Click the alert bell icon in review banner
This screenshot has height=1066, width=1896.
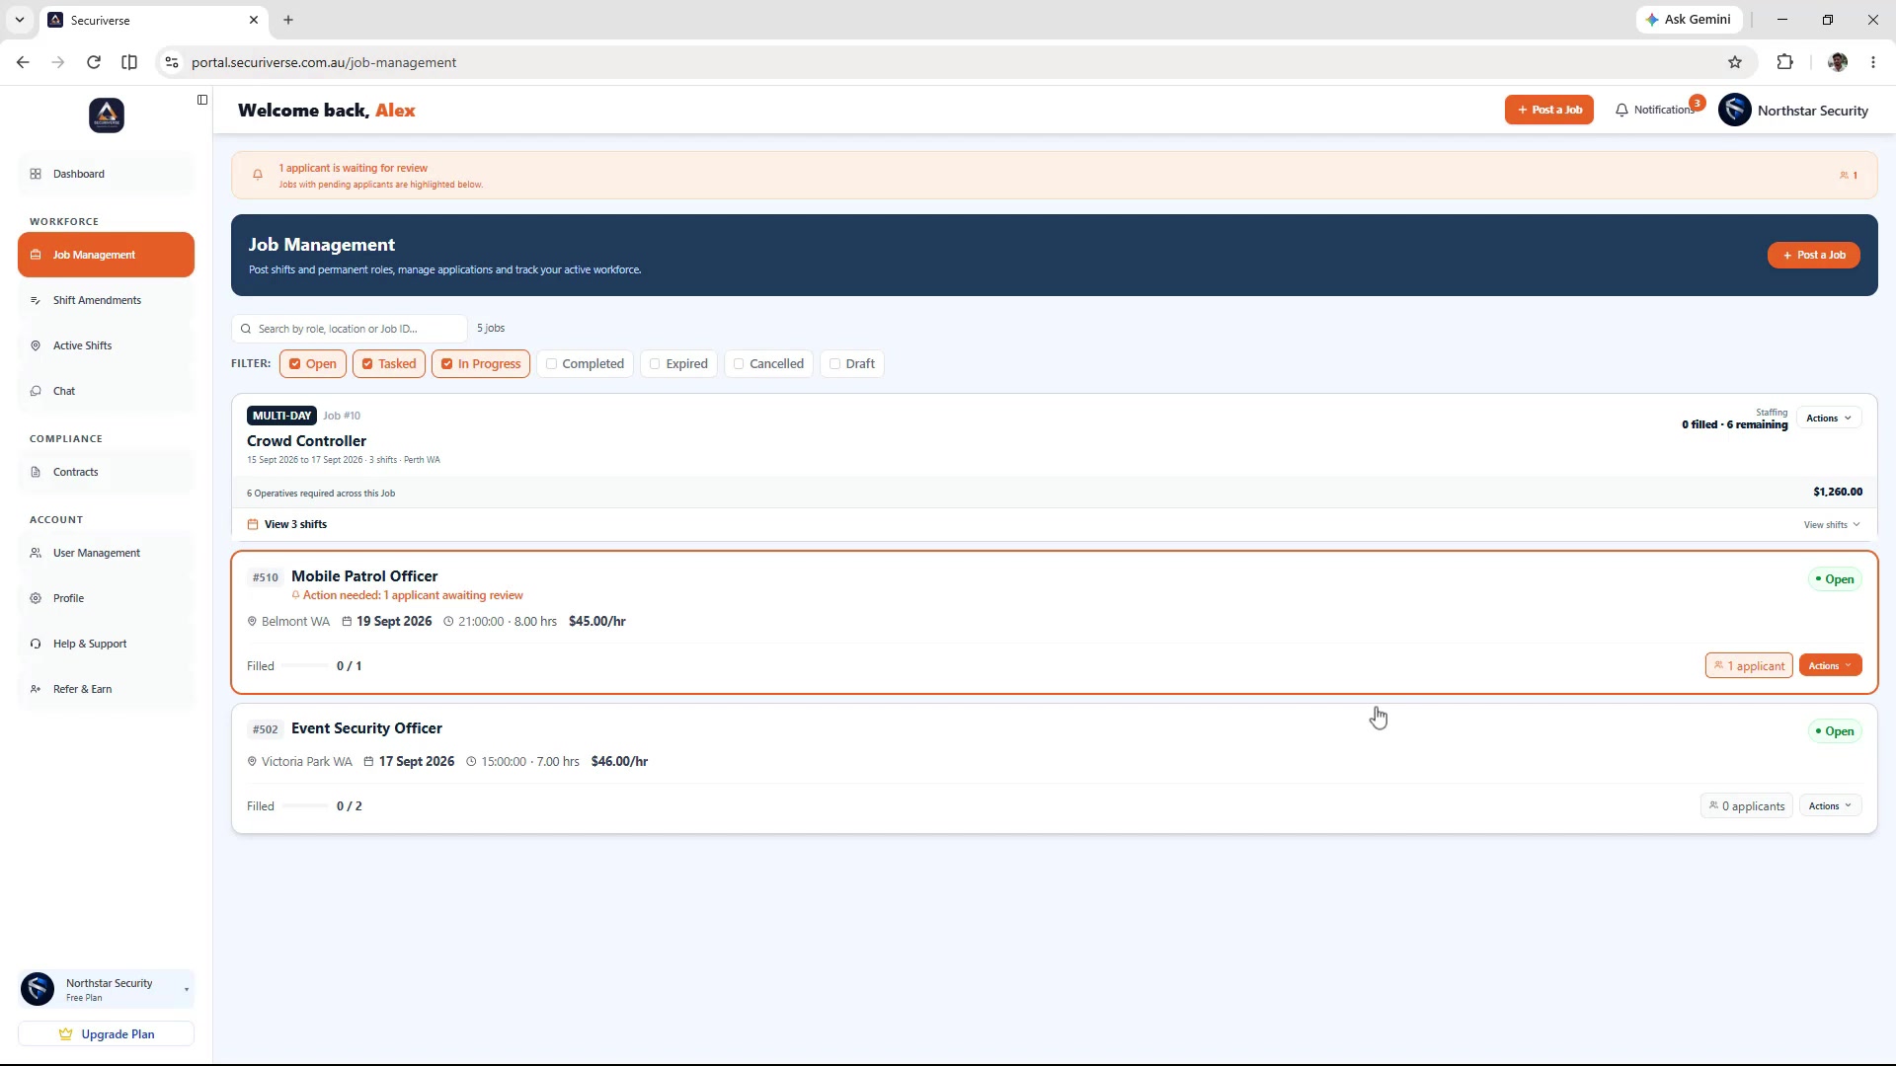pyautogui.click(x=258, y=176)
